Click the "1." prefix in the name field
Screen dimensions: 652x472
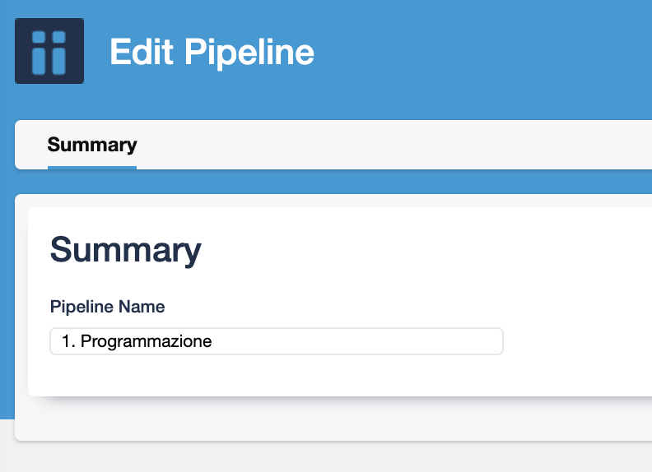(x=68, y=341)
